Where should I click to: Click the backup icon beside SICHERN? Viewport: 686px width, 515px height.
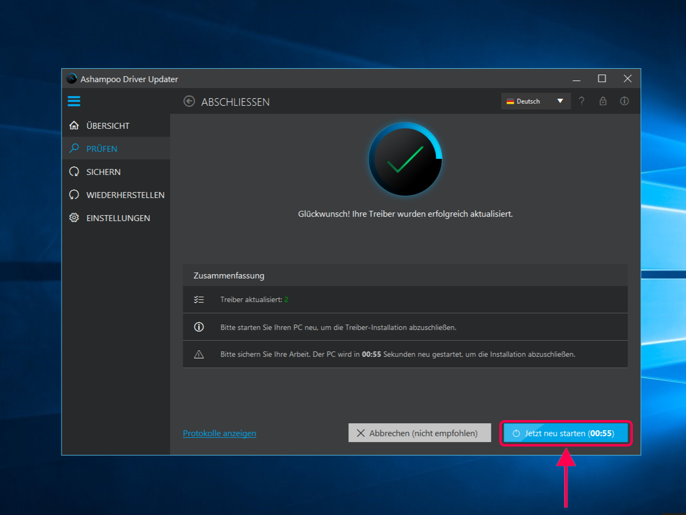[x=74, y=172]
